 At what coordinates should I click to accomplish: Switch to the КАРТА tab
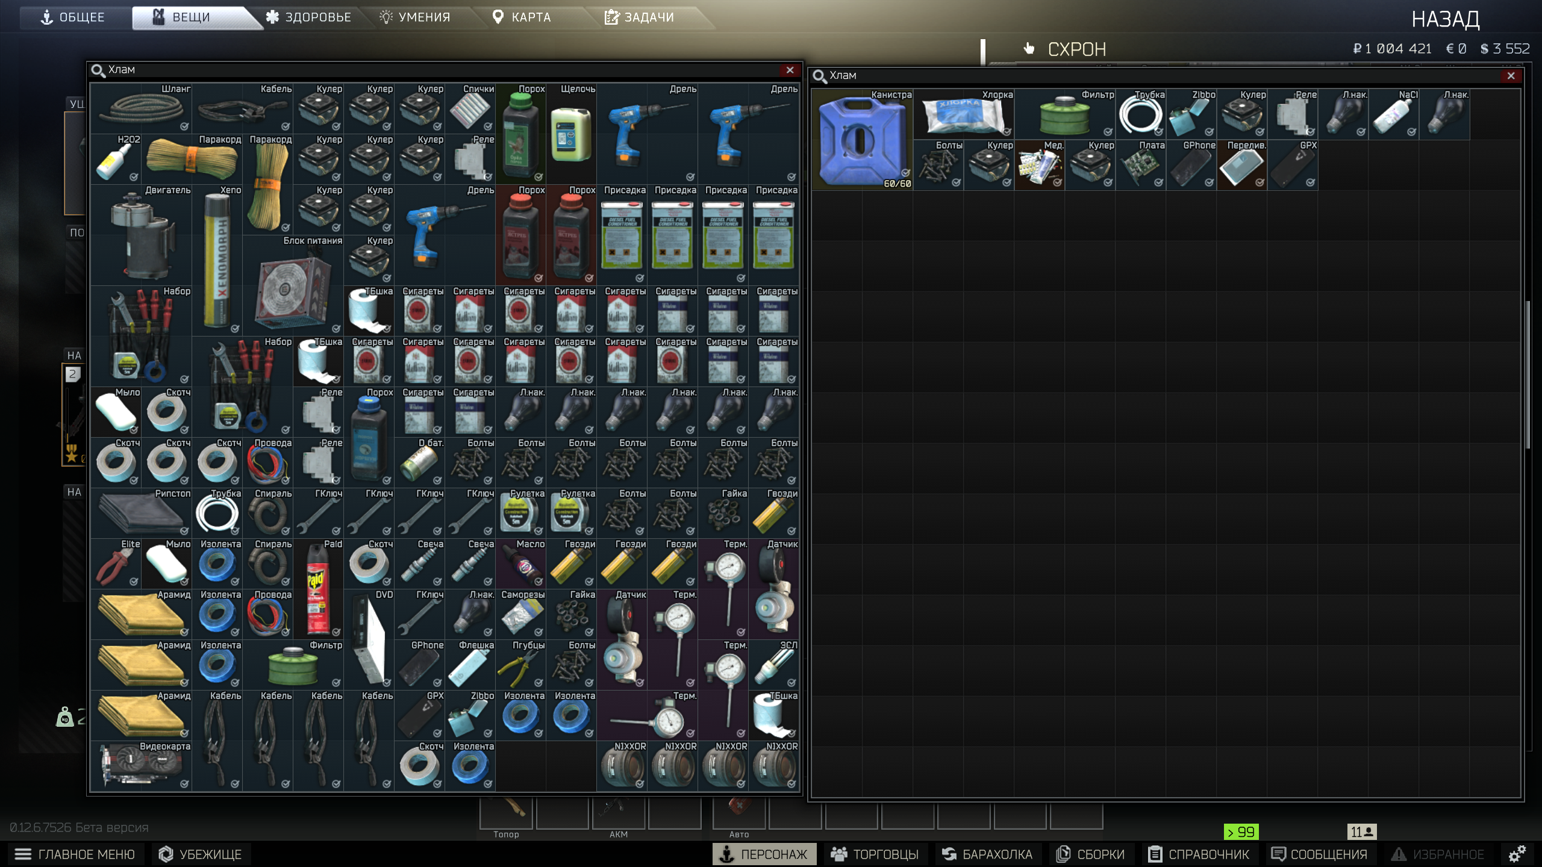coord(522,17)
